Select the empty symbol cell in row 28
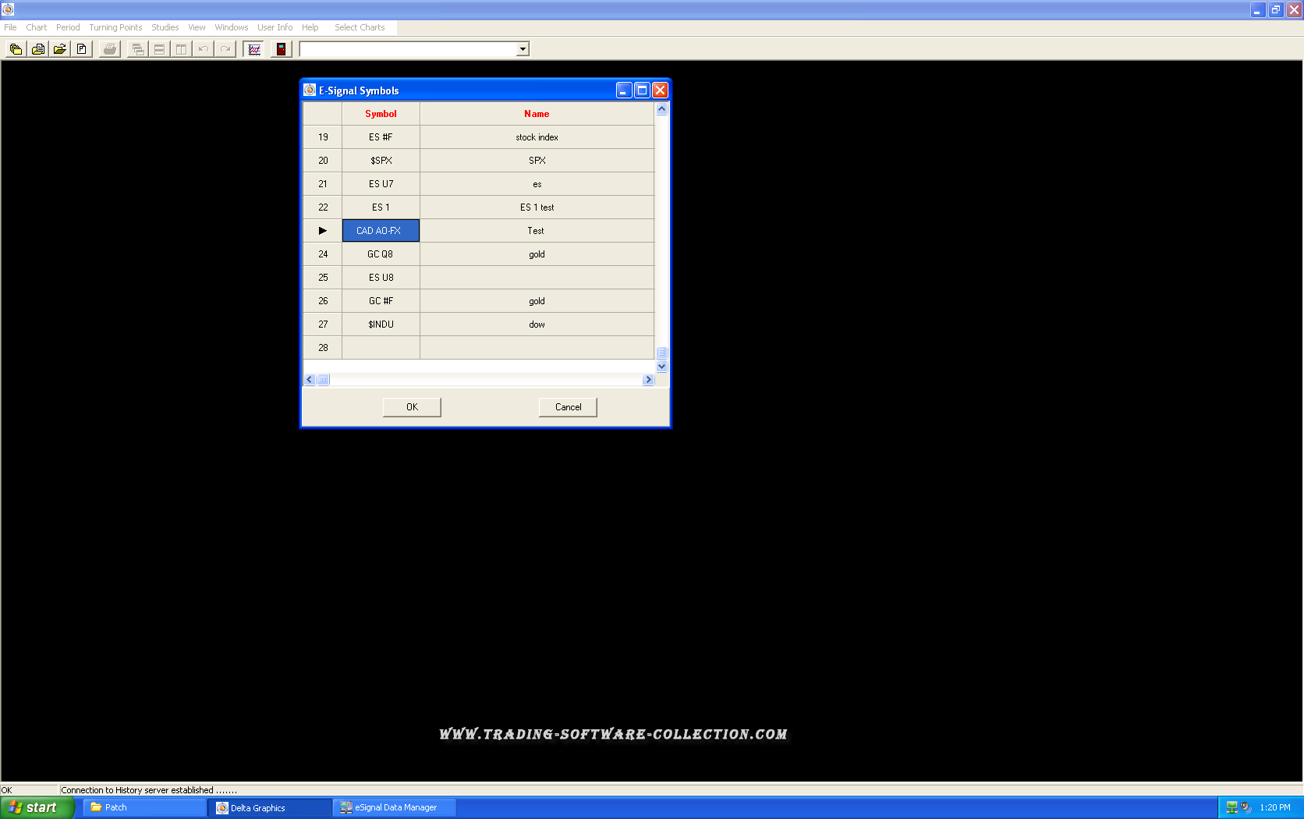 (x=381, y=348)
